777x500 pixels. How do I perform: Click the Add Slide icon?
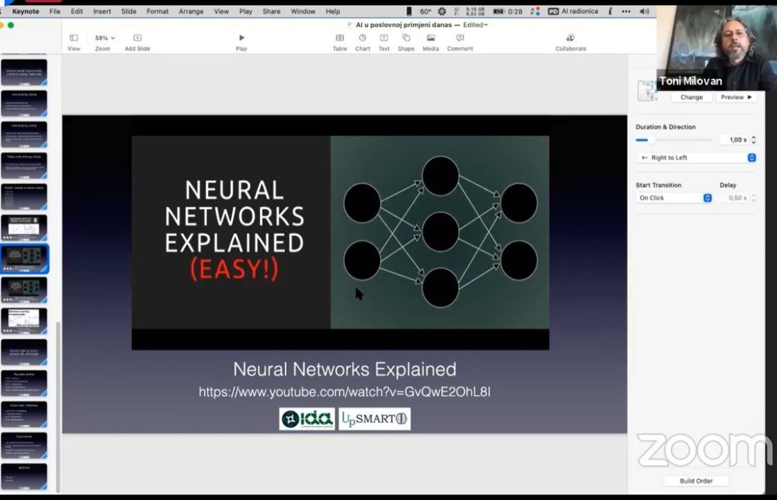click(x=137, y=38)
